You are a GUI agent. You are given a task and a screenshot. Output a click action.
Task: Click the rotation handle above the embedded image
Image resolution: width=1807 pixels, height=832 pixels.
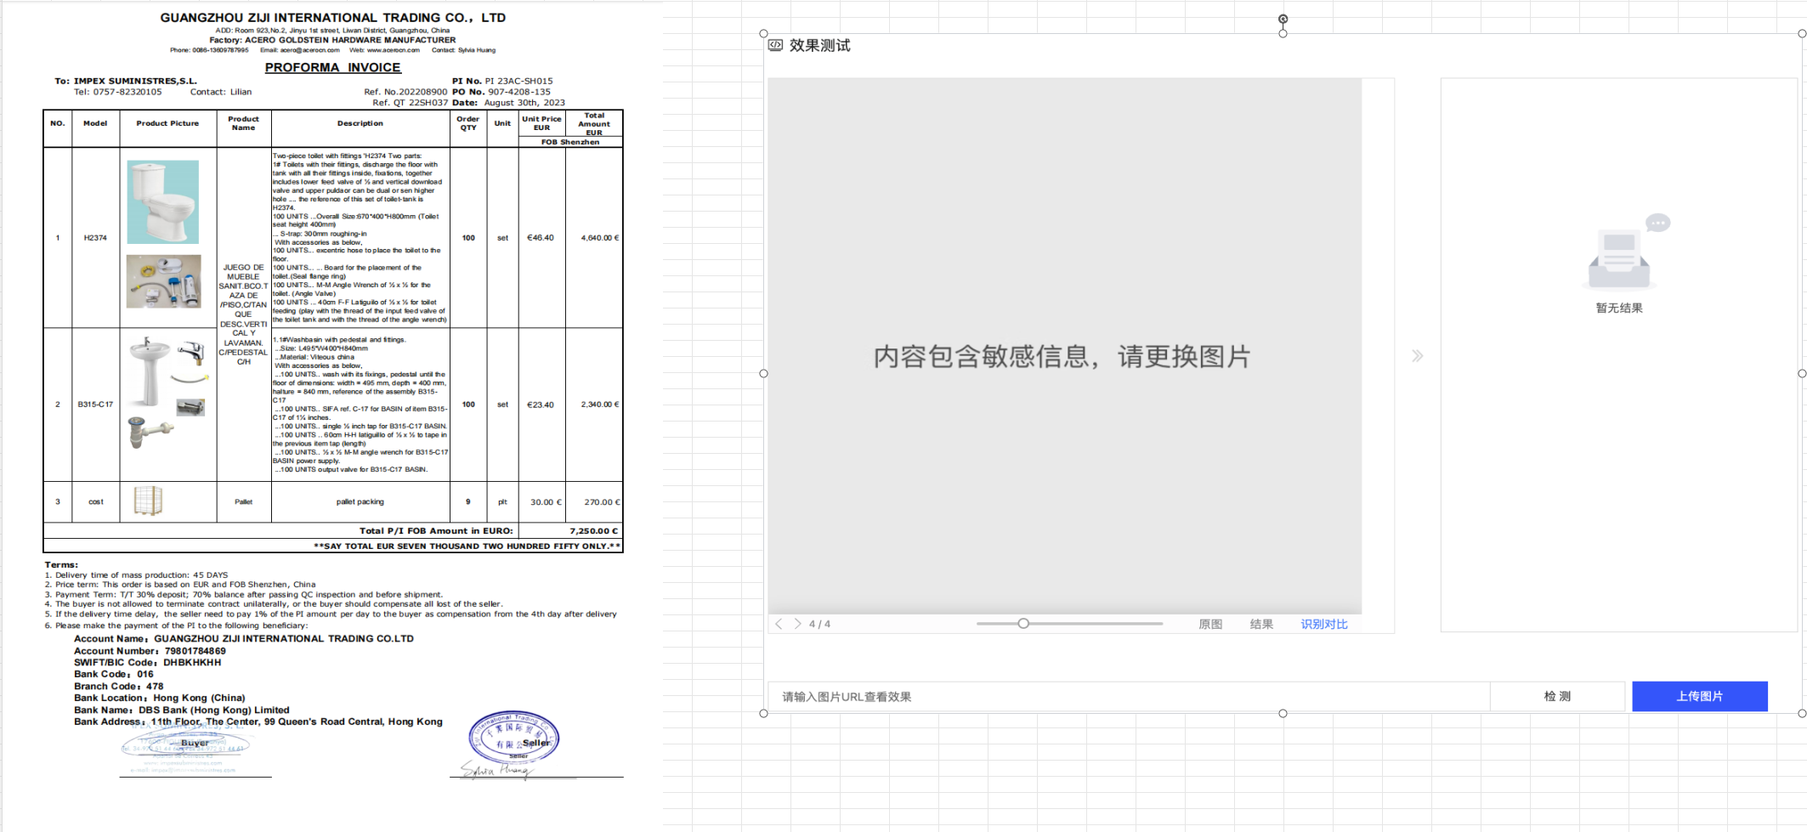pos(1283,19)
